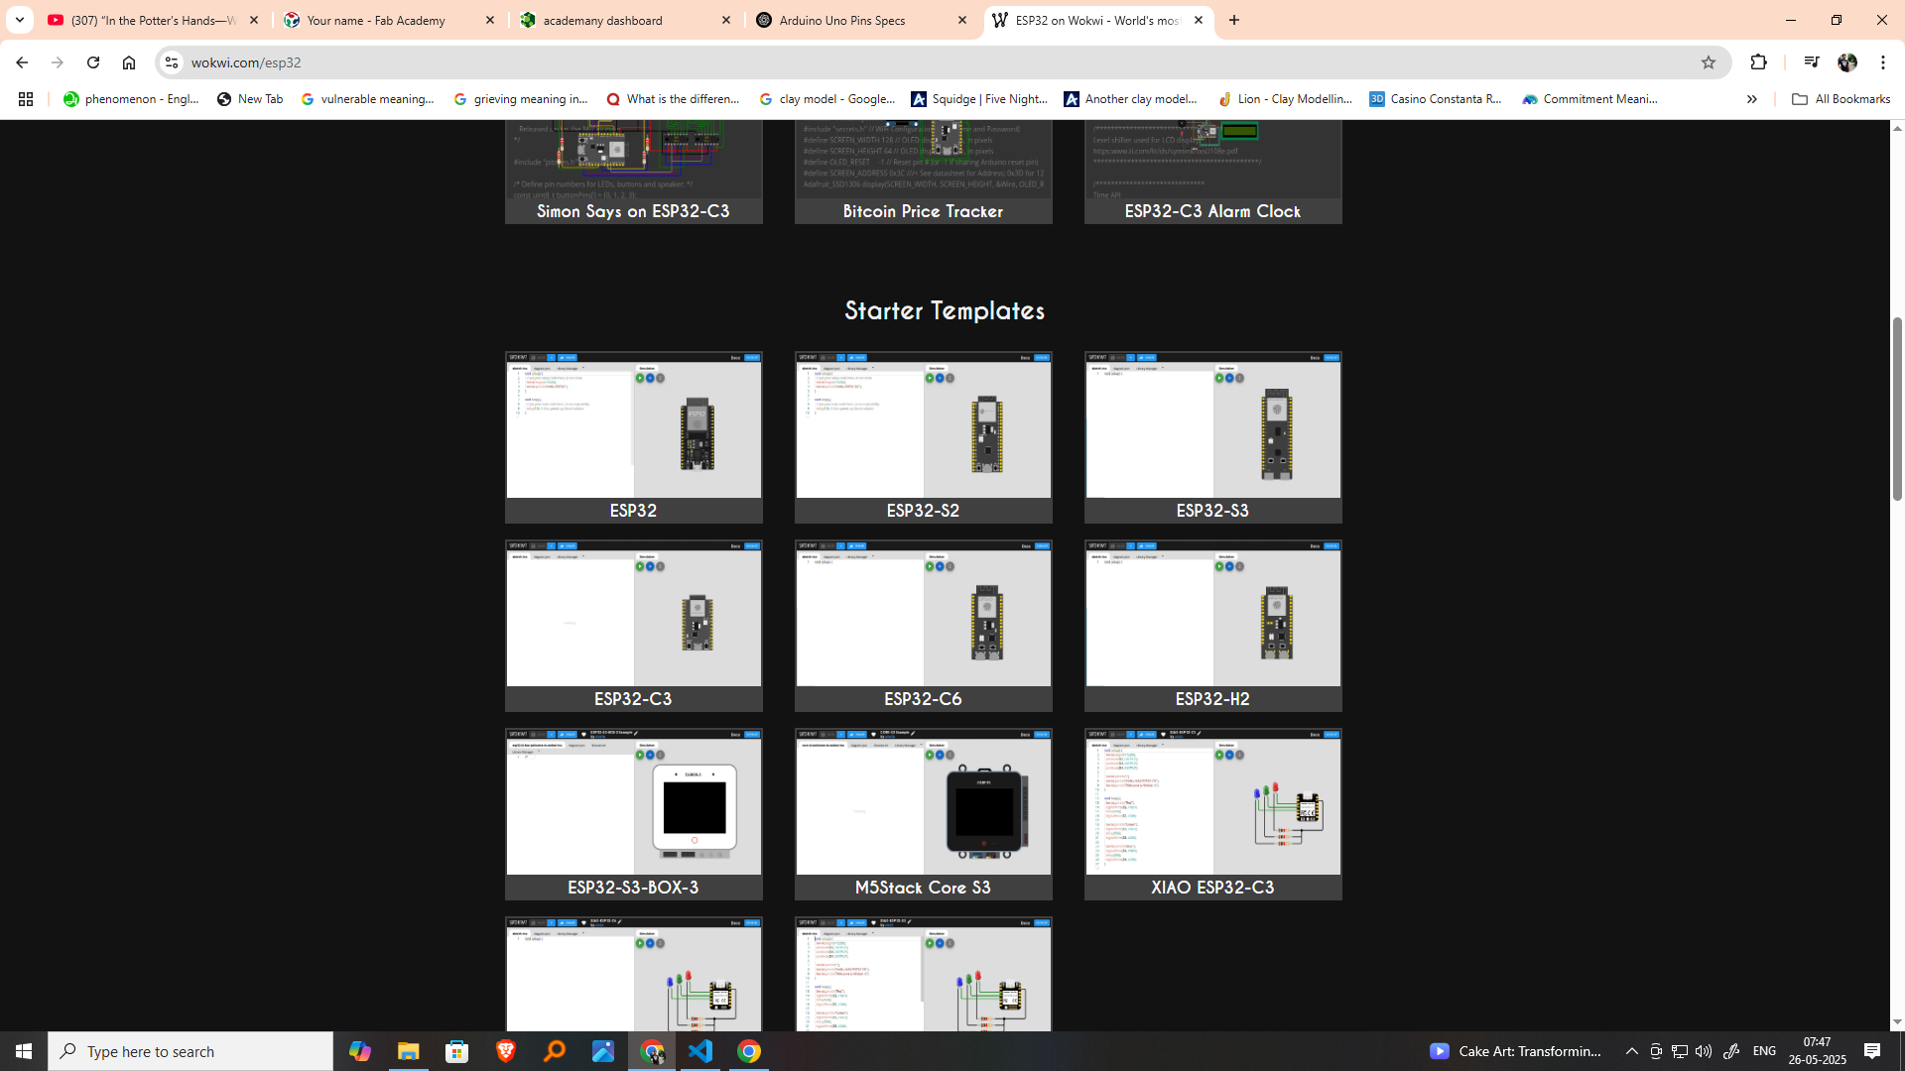Close the Arduino Uno Pins Specs tab
The width and height of the screenshot is (1905, 1071).
point(962,20)
